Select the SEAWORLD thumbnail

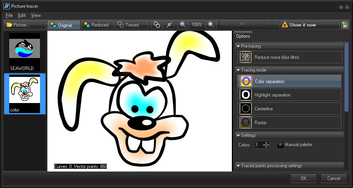(x=25, y=52)
